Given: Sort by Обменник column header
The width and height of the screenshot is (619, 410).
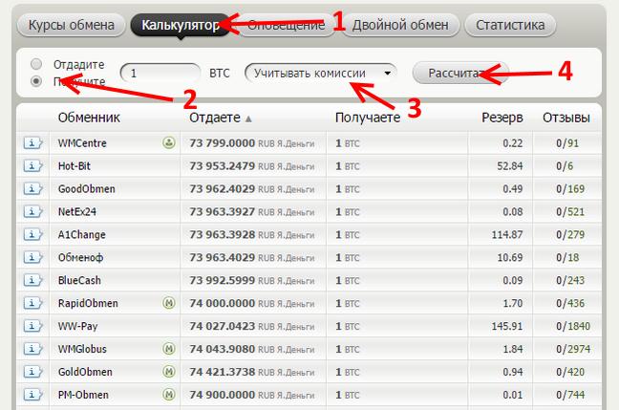Looking at the screenshot, I should pos(89,118).
